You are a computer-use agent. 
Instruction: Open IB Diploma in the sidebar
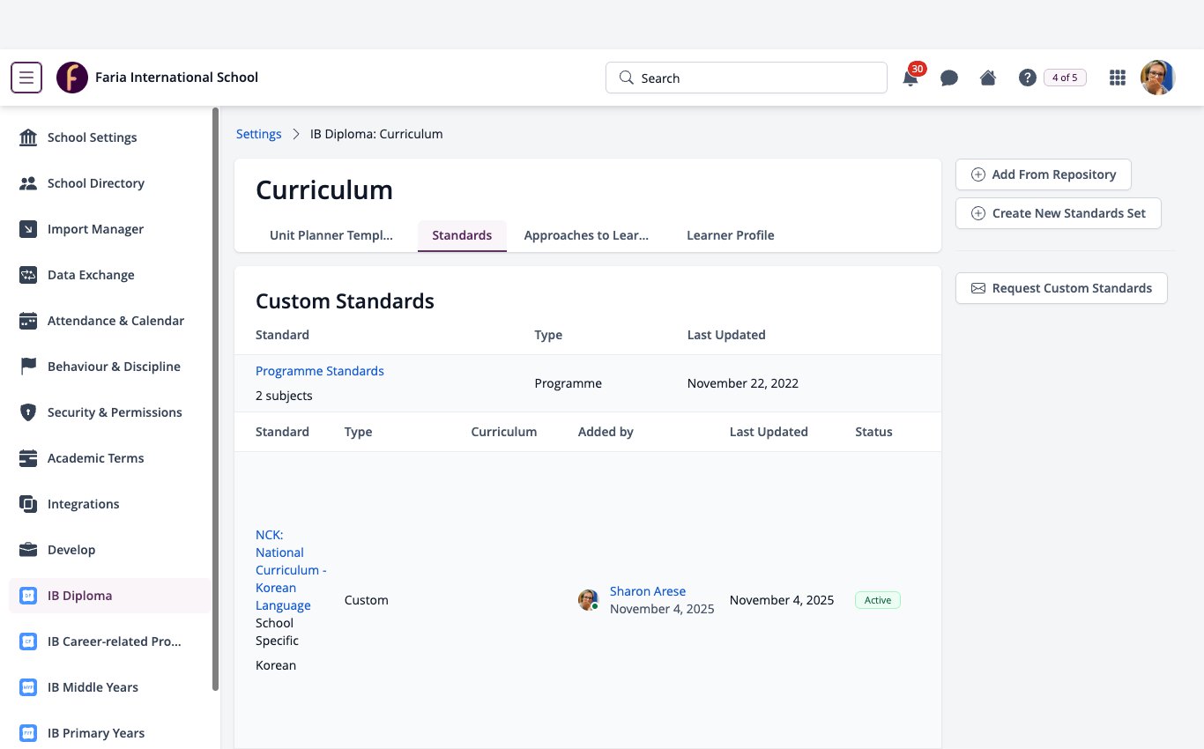[x=110, y=596]
